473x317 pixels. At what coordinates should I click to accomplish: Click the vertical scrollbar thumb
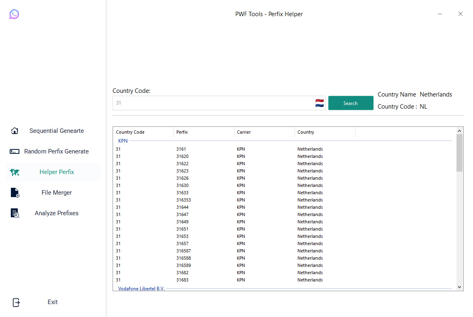coord(459,153)
